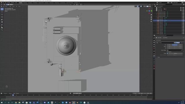Click the viewport pan hand gizmo
This screenshot has width=185, height=104.
click(151, 17)
